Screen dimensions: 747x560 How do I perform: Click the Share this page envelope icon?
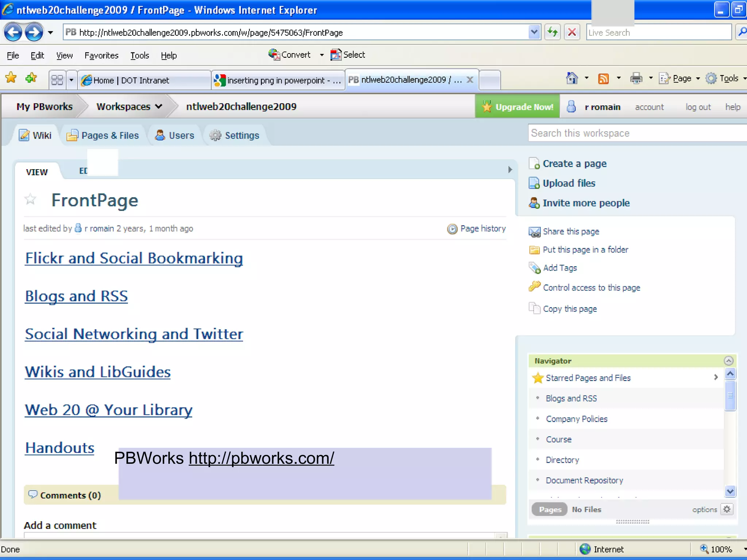click(x=534, y=232)
